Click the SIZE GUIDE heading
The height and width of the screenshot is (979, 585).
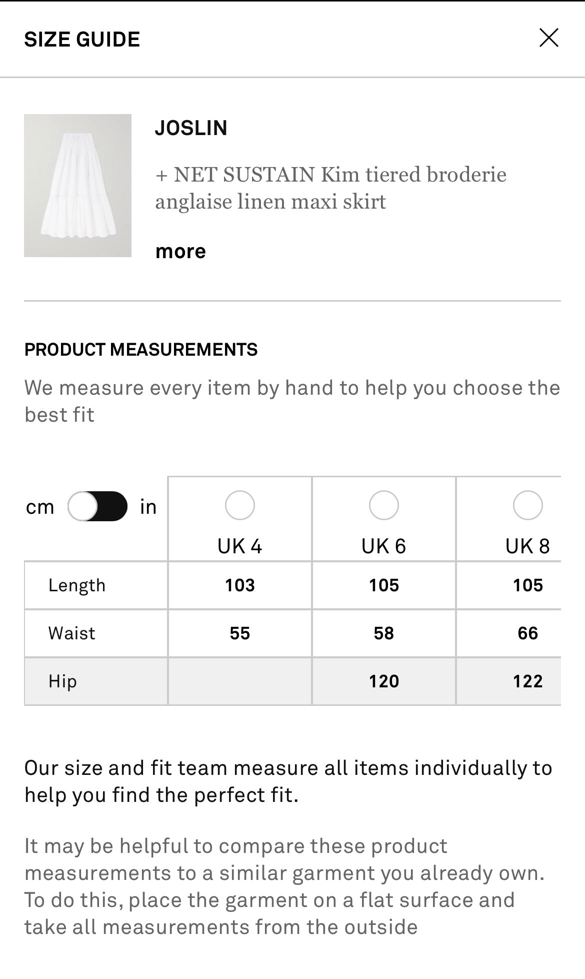82,40
